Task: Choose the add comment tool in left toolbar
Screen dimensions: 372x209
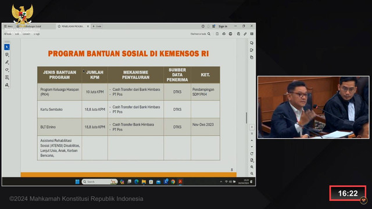Action: coord(7,55)
